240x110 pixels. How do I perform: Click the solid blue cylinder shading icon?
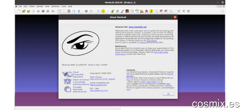pyautogui.click(x=79, y=11)
